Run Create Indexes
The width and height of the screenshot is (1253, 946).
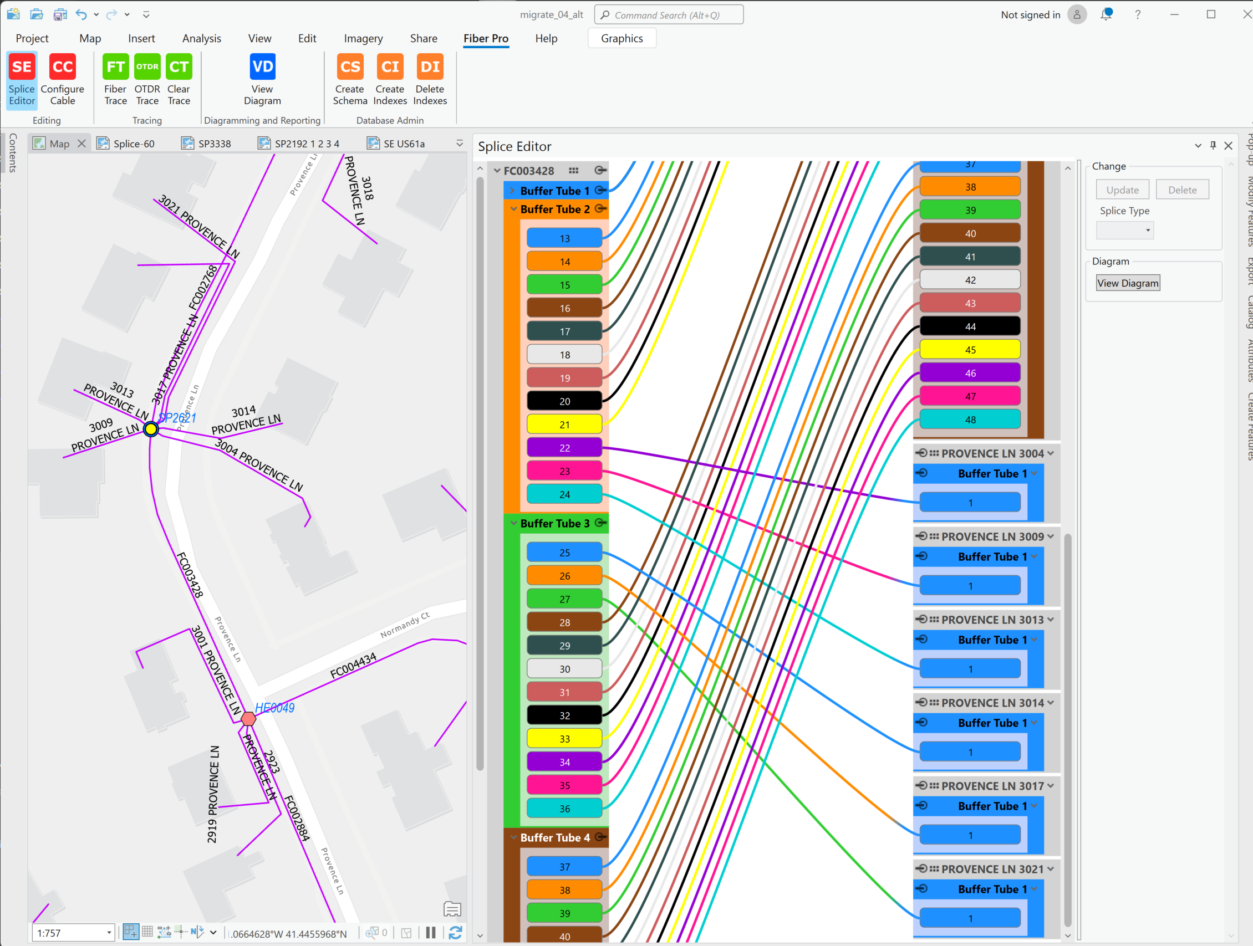pyautogui.click(x=390, y=80)
